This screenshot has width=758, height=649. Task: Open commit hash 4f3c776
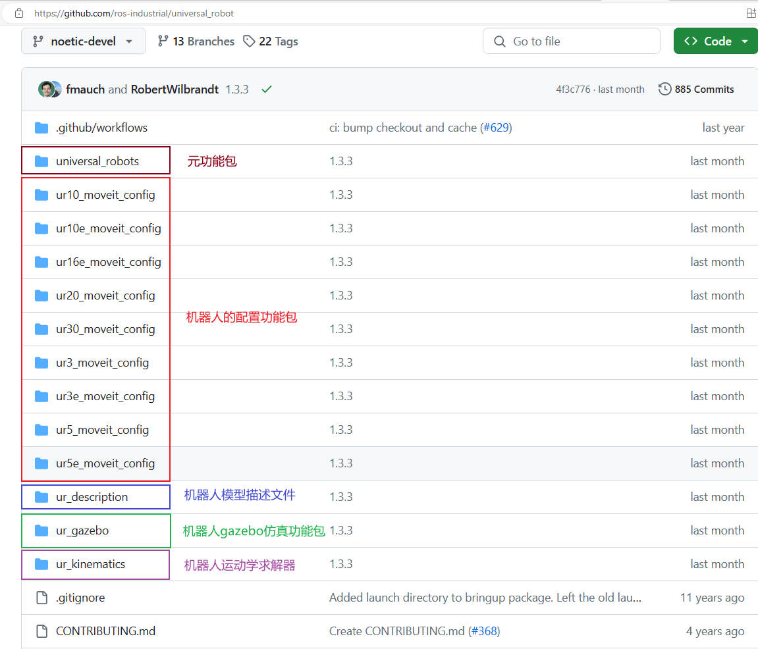click(573, 90)
